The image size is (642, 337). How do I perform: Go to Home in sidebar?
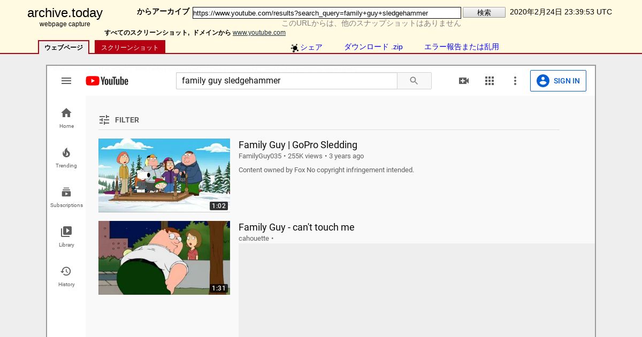pos(66,118)
